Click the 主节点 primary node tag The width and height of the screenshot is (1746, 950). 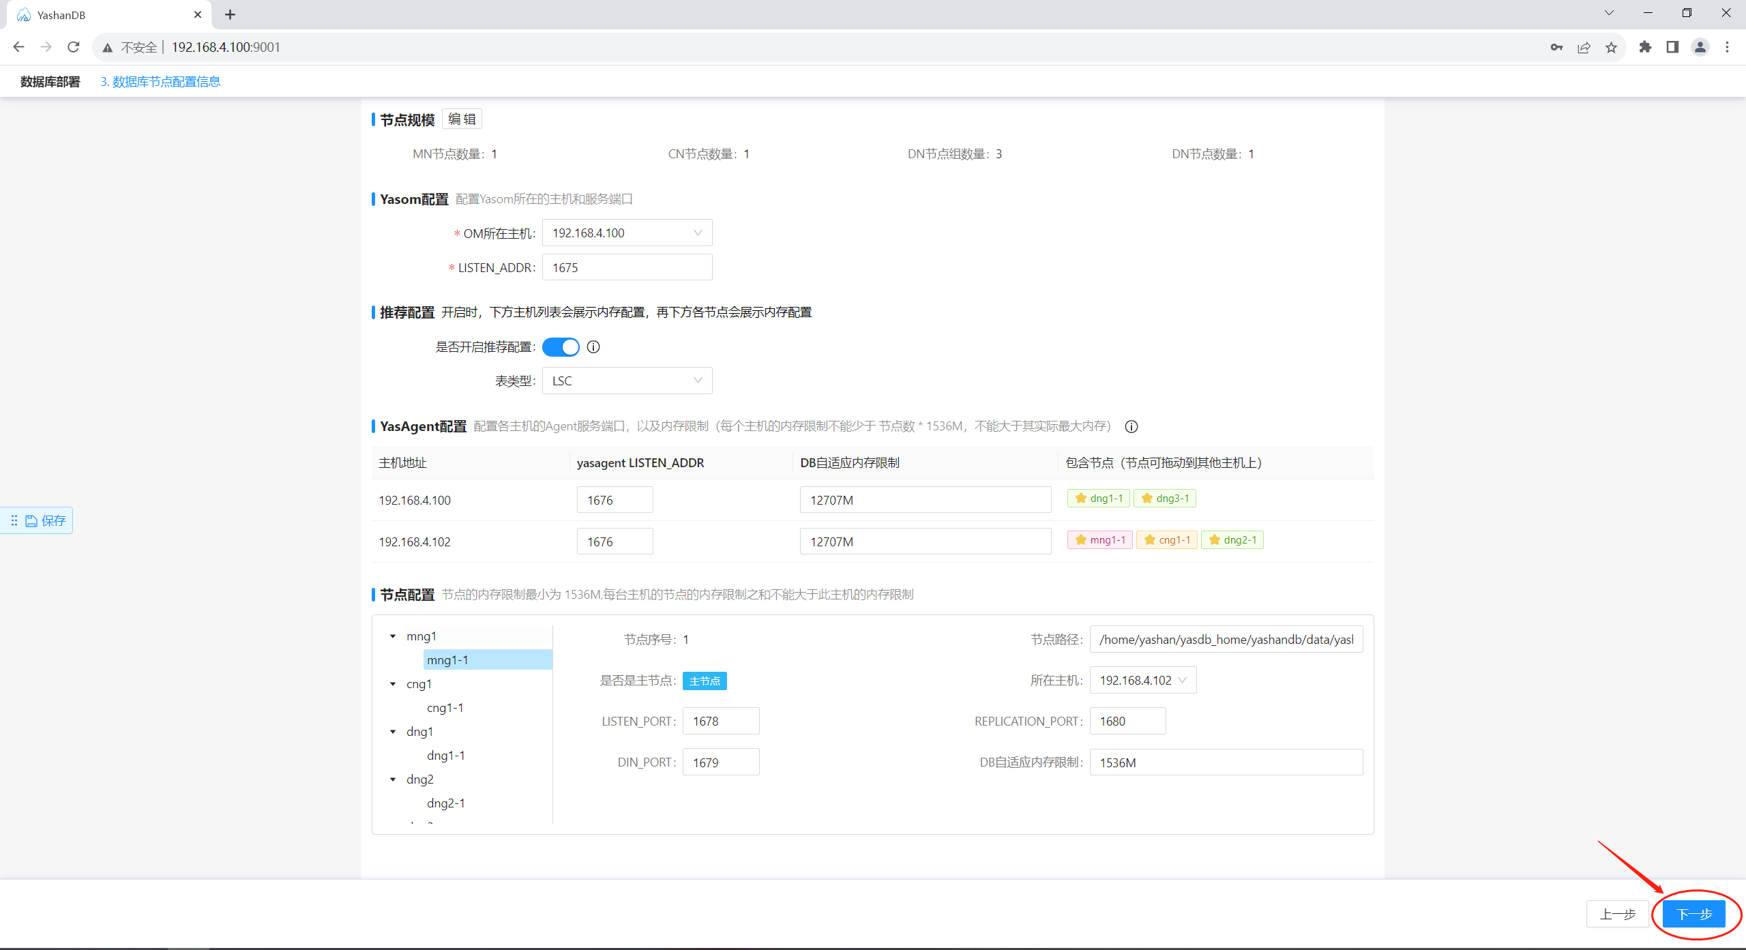[705, 681]
